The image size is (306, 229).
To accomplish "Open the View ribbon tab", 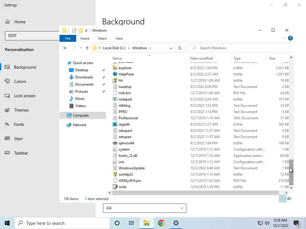I will pos(119,38).
